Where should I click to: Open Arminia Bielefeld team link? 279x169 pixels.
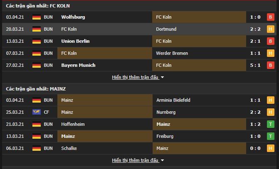[173, 100]
